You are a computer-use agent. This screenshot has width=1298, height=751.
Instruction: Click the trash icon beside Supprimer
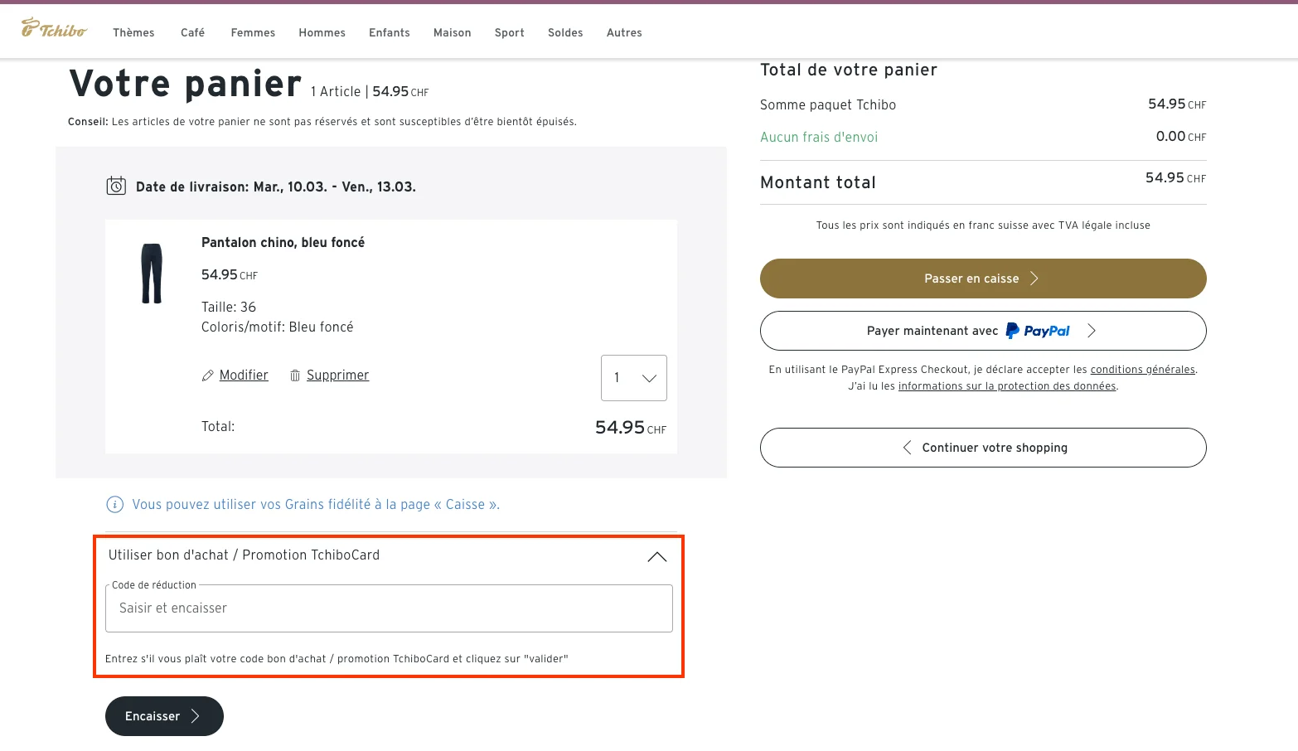pos(295,375)
